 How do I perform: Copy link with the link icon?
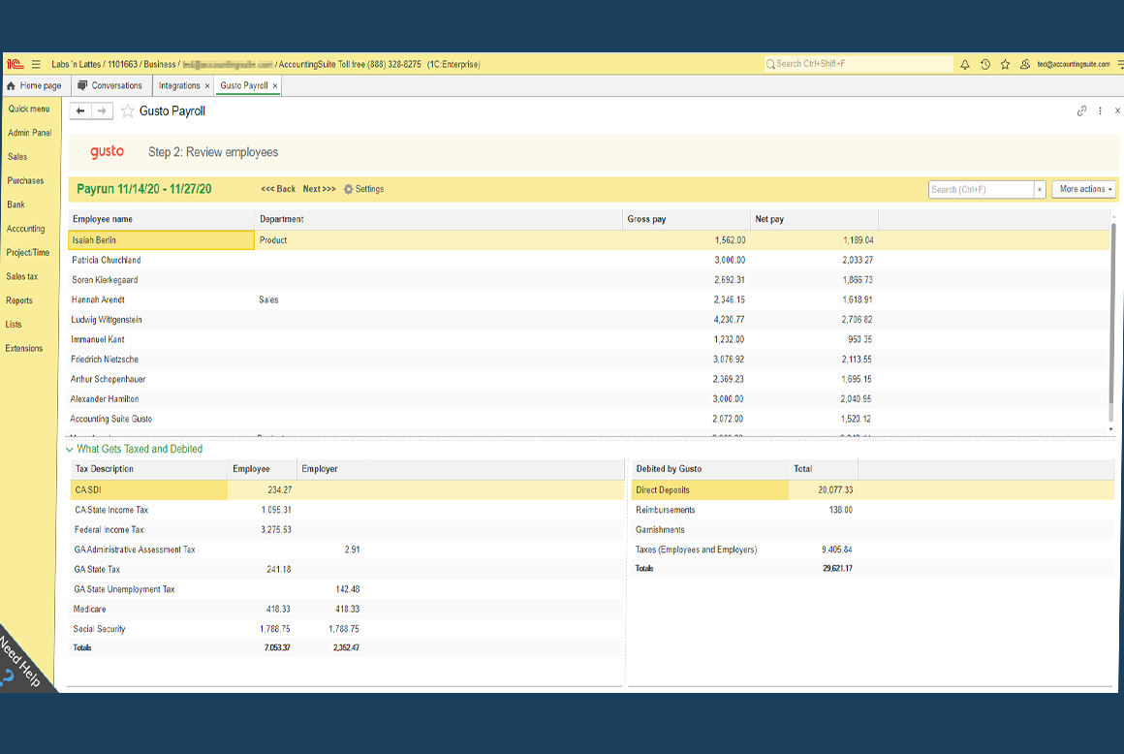tap(1081, 111)
